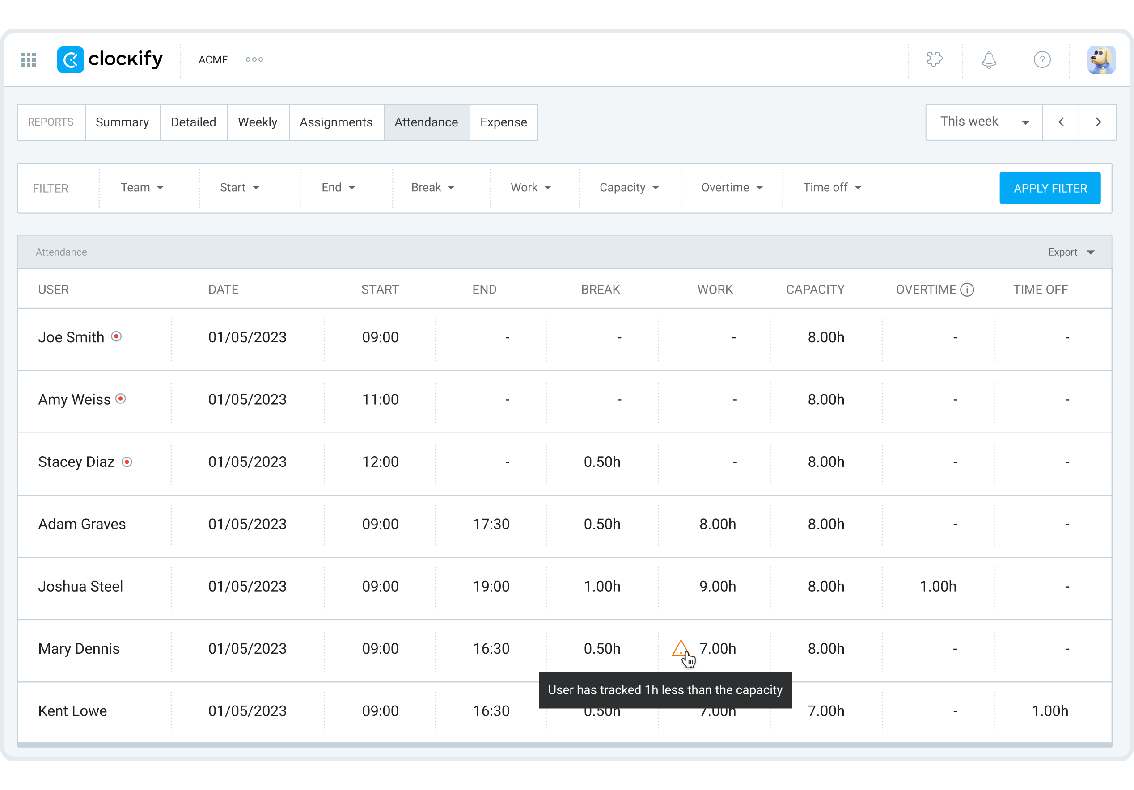Go to the next week
The image size is (1134, 790).
(1098, 122)
